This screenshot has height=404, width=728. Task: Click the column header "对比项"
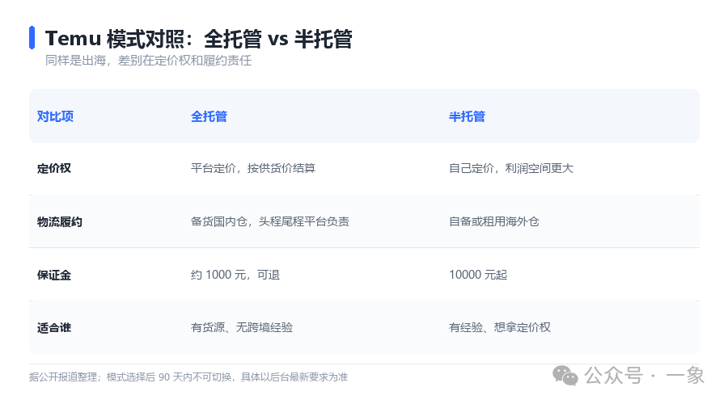click(55, 116)
